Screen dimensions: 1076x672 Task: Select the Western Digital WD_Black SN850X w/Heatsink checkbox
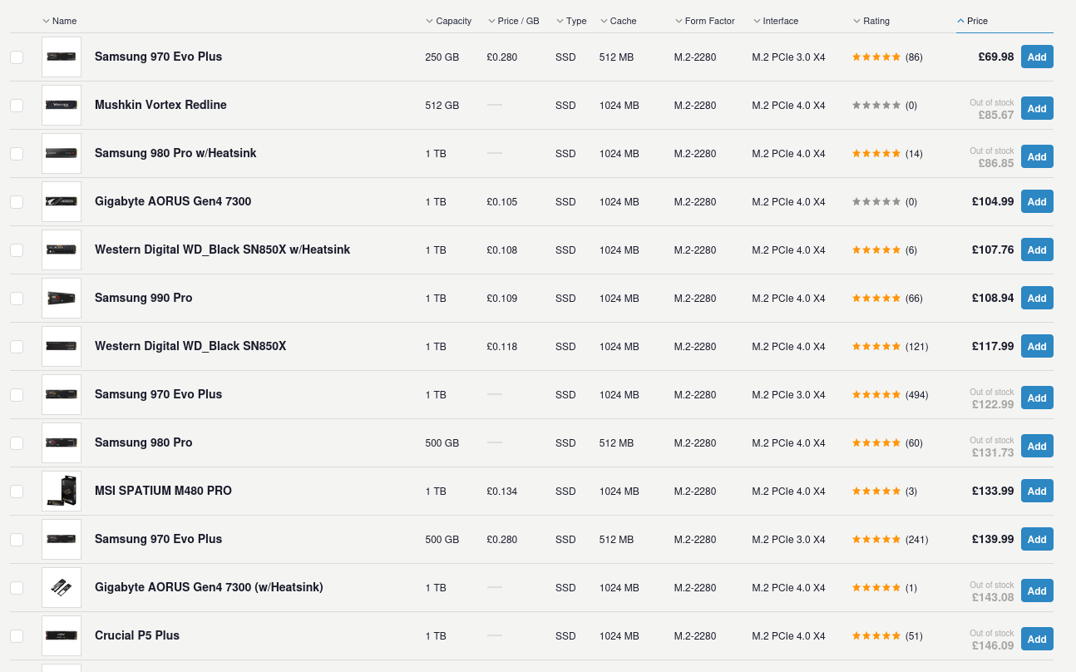[x=17, y=250]
